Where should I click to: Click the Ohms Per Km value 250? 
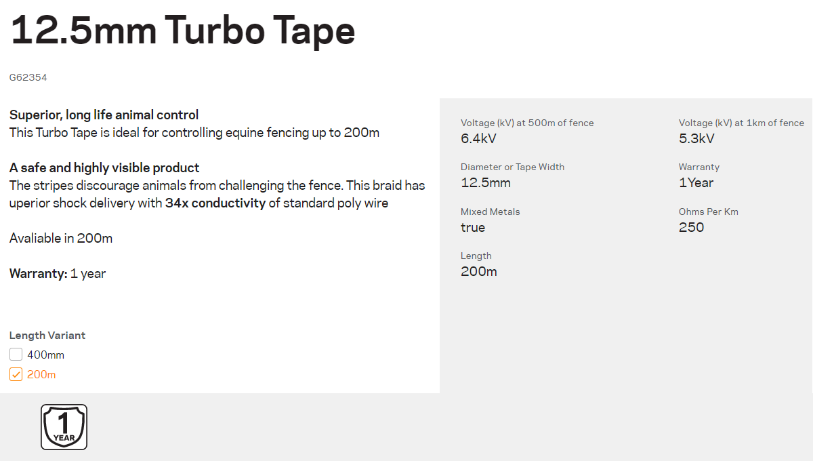(692, 227)
